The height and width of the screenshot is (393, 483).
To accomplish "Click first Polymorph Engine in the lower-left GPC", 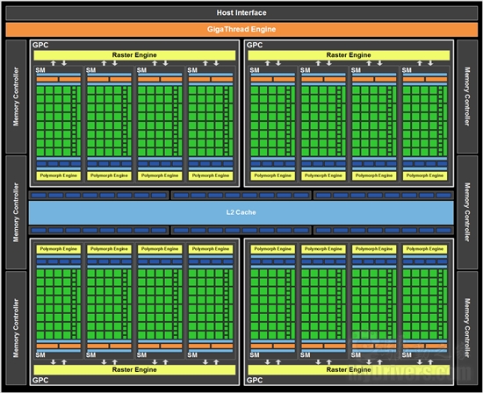I will (x=59, y=249).
